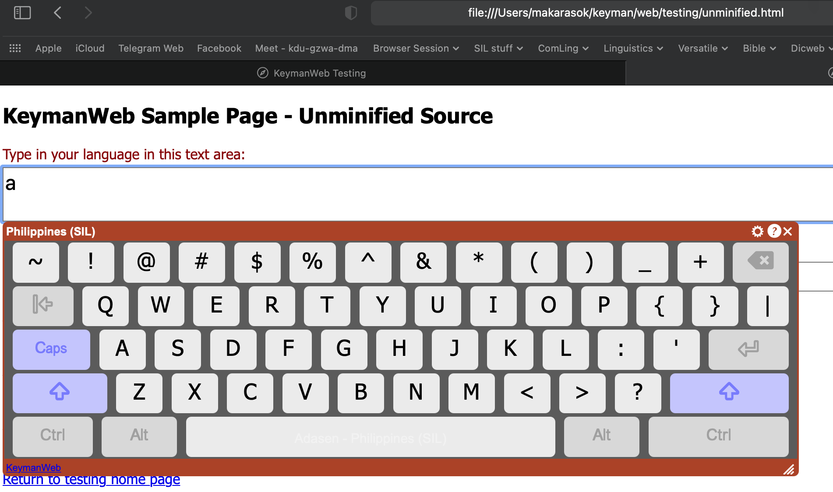Expand the Bible bookmarks folder
Viewport: 833px width, 492px height.
coord(759,48)
